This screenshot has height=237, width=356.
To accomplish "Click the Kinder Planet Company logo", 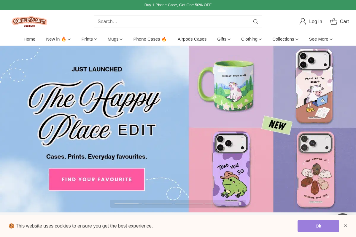I will point(29,21).
